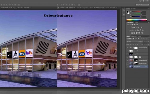
Task: Select the 'Sky is just a color' document tab
Action: (x=15, y=8)
